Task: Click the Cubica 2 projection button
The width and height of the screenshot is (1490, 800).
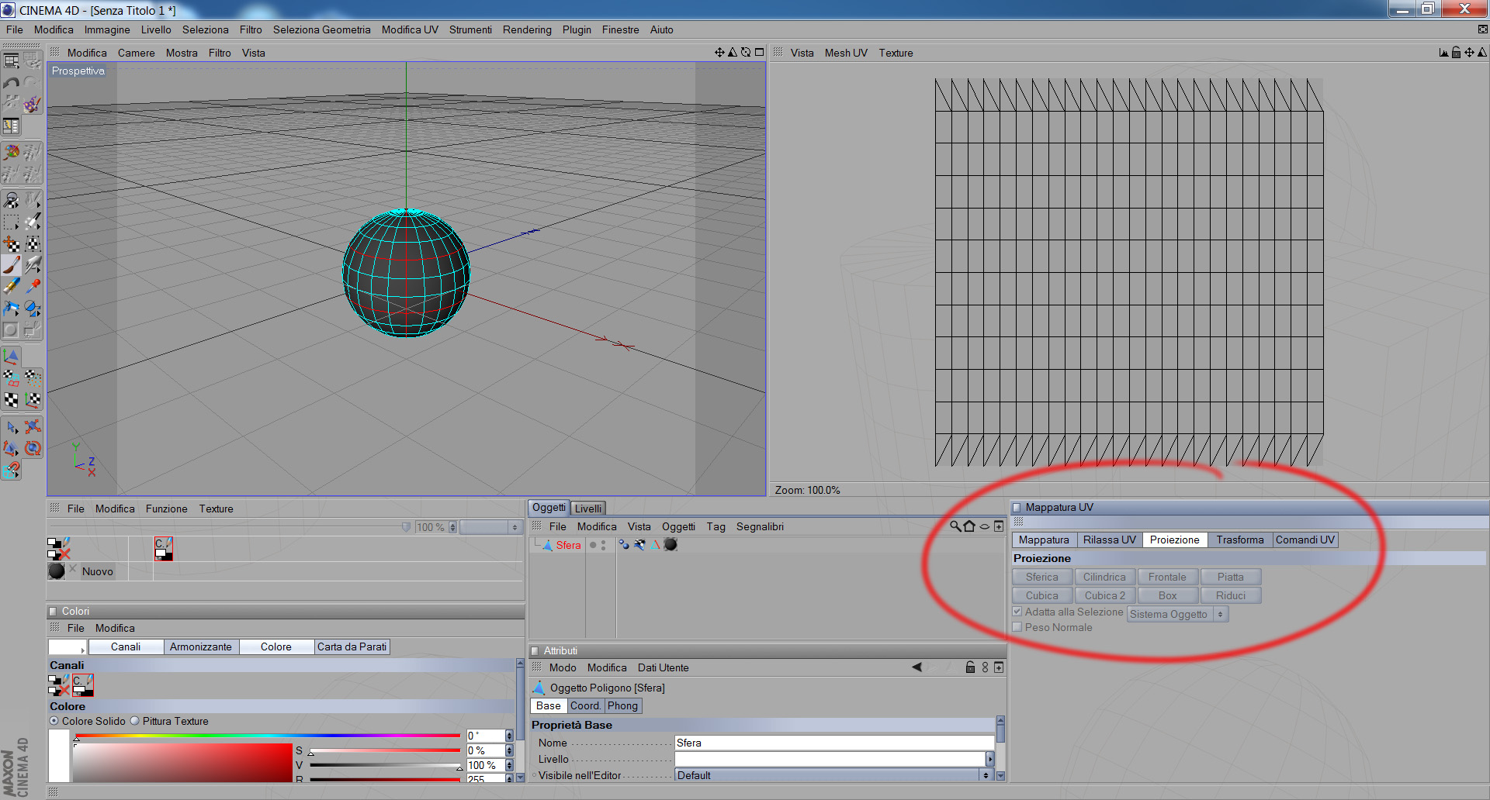Action: point(1104,595)
